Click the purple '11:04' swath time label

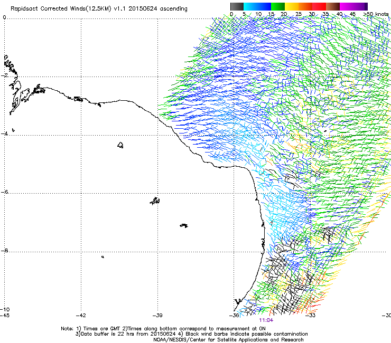coord(266,320)
